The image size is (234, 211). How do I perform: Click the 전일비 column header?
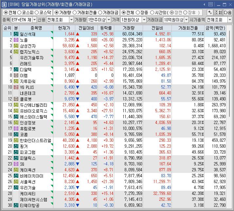157,28
